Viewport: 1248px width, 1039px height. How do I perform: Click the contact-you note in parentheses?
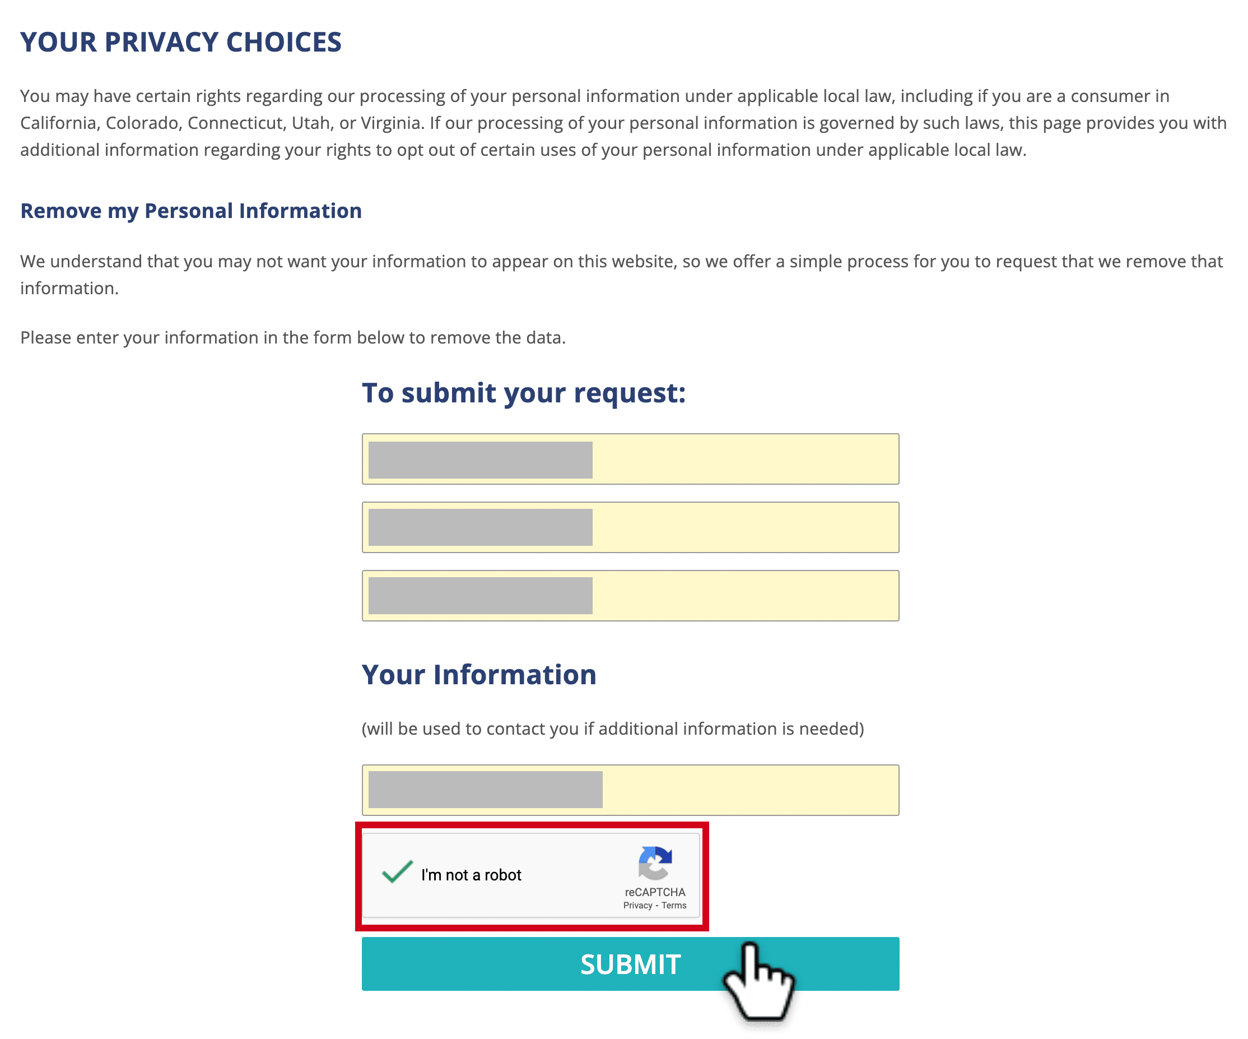613,729
